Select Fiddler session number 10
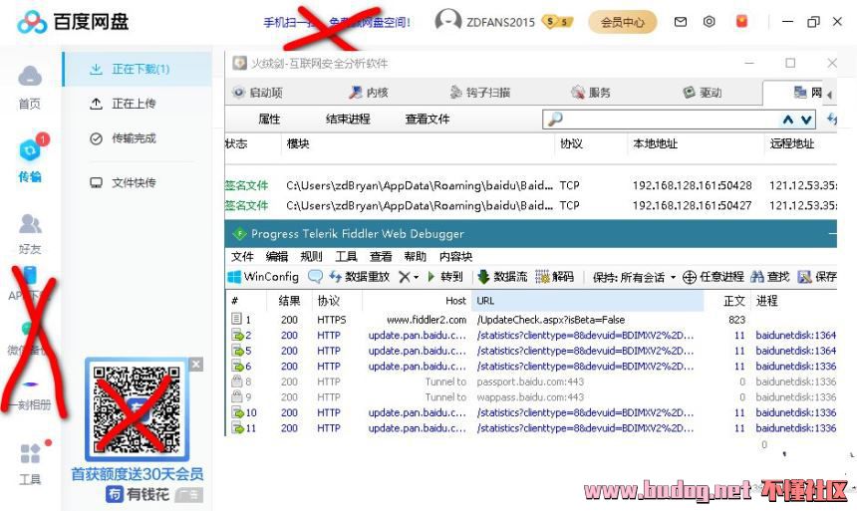Image resolution: width=857 pixels, height=511 pixels. tap(531, 412)
